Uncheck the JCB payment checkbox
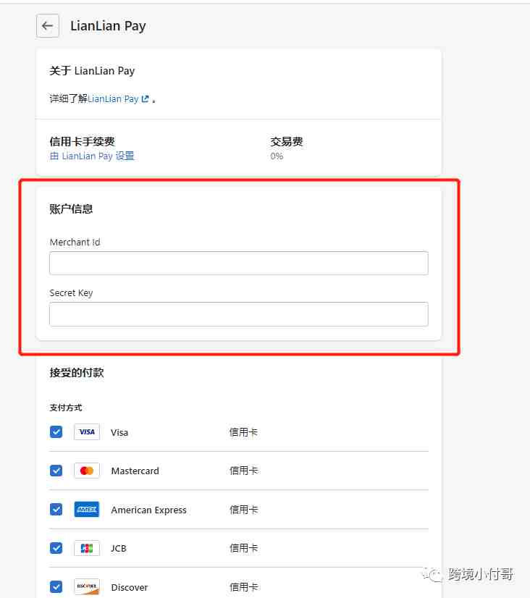The width and height of the screenshot is (530, 598). tap(56, 548)
